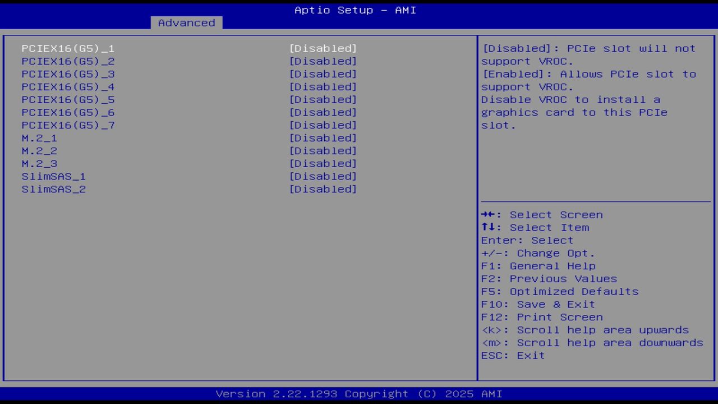Toggle the PCIEX16(G5)_5 slot setting
The height and width of the screenshot is (404, 718).
point(323,99)
